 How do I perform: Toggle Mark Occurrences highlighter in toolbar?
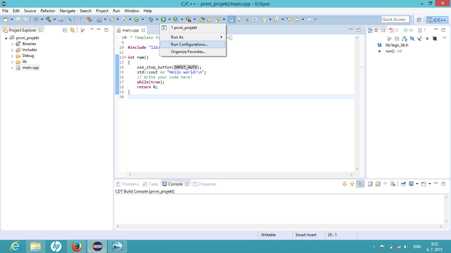click(232, 20)
